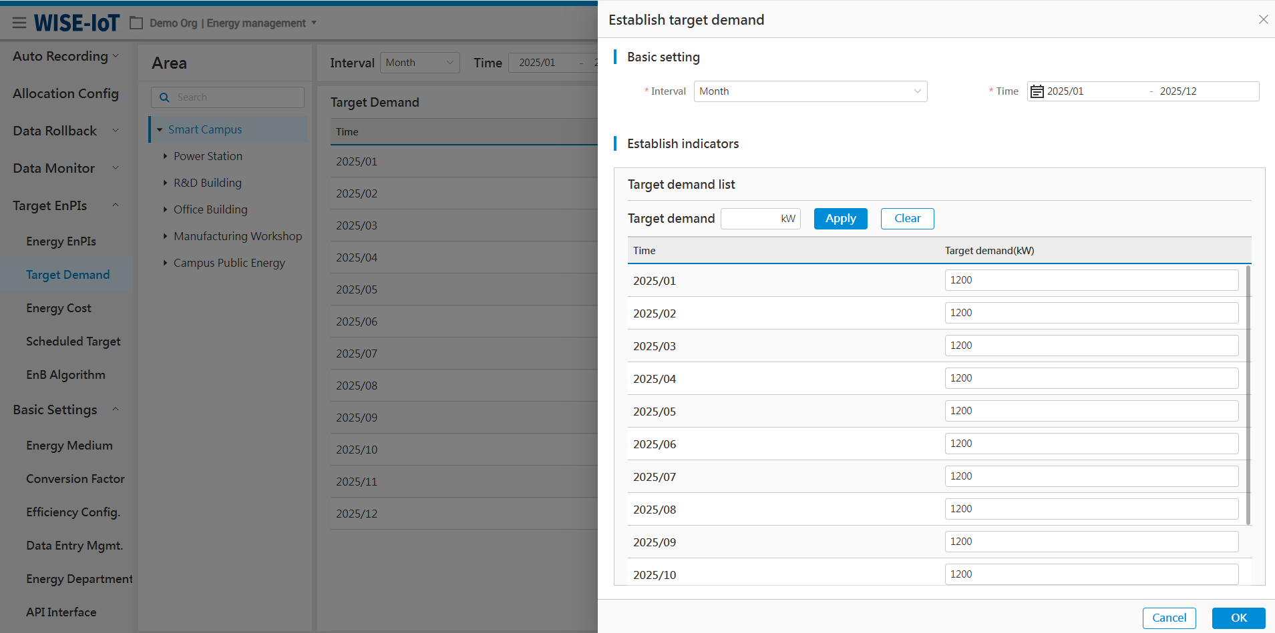This screenshot has height=633, width=1275.
Task: Expand the Data Rollback menu section
Action: (116, 131)
